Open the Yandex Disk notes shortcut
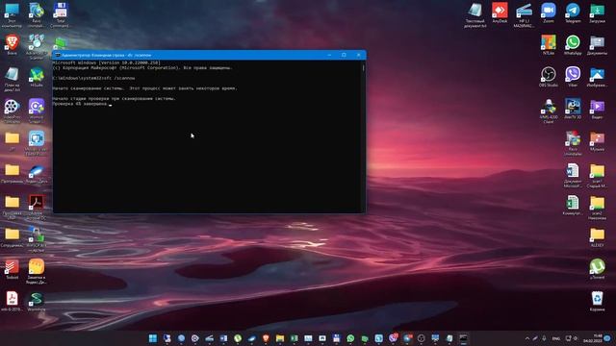 [37, 271]
